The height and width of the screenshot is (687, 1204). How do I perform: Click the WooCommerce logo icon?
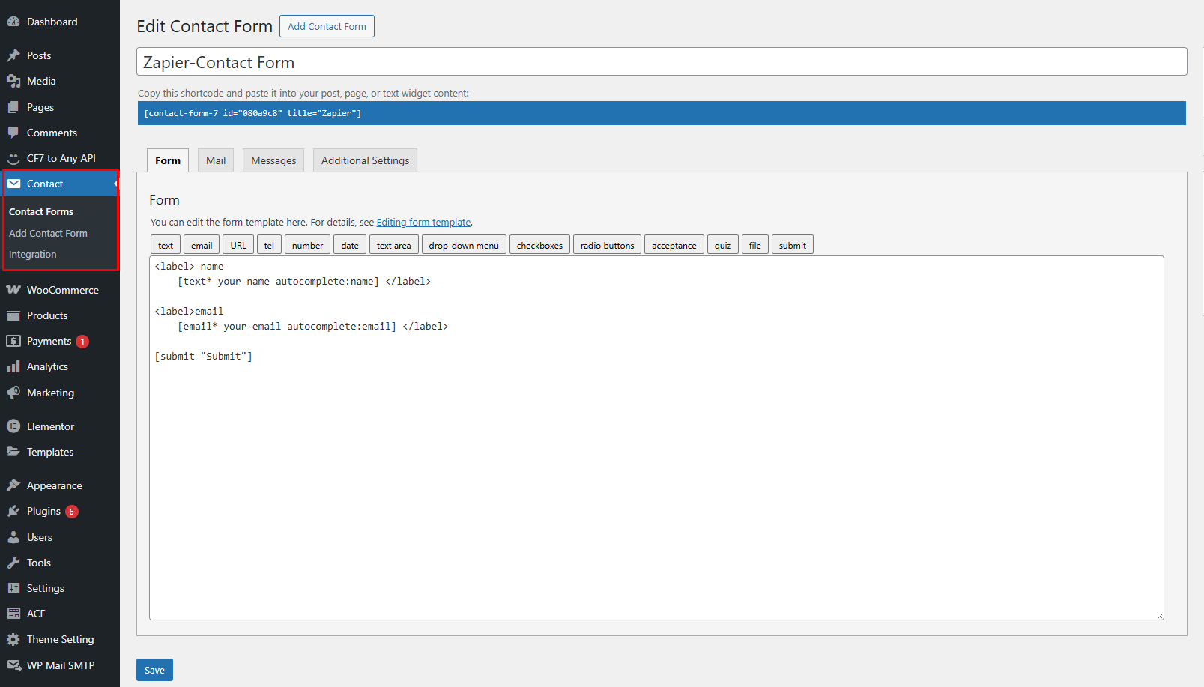pos(13,290)
